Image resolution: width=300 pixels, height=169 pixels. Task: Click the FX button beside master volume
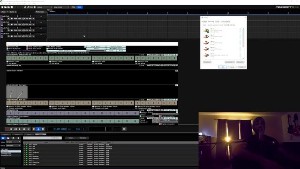[x=124, y=129]
